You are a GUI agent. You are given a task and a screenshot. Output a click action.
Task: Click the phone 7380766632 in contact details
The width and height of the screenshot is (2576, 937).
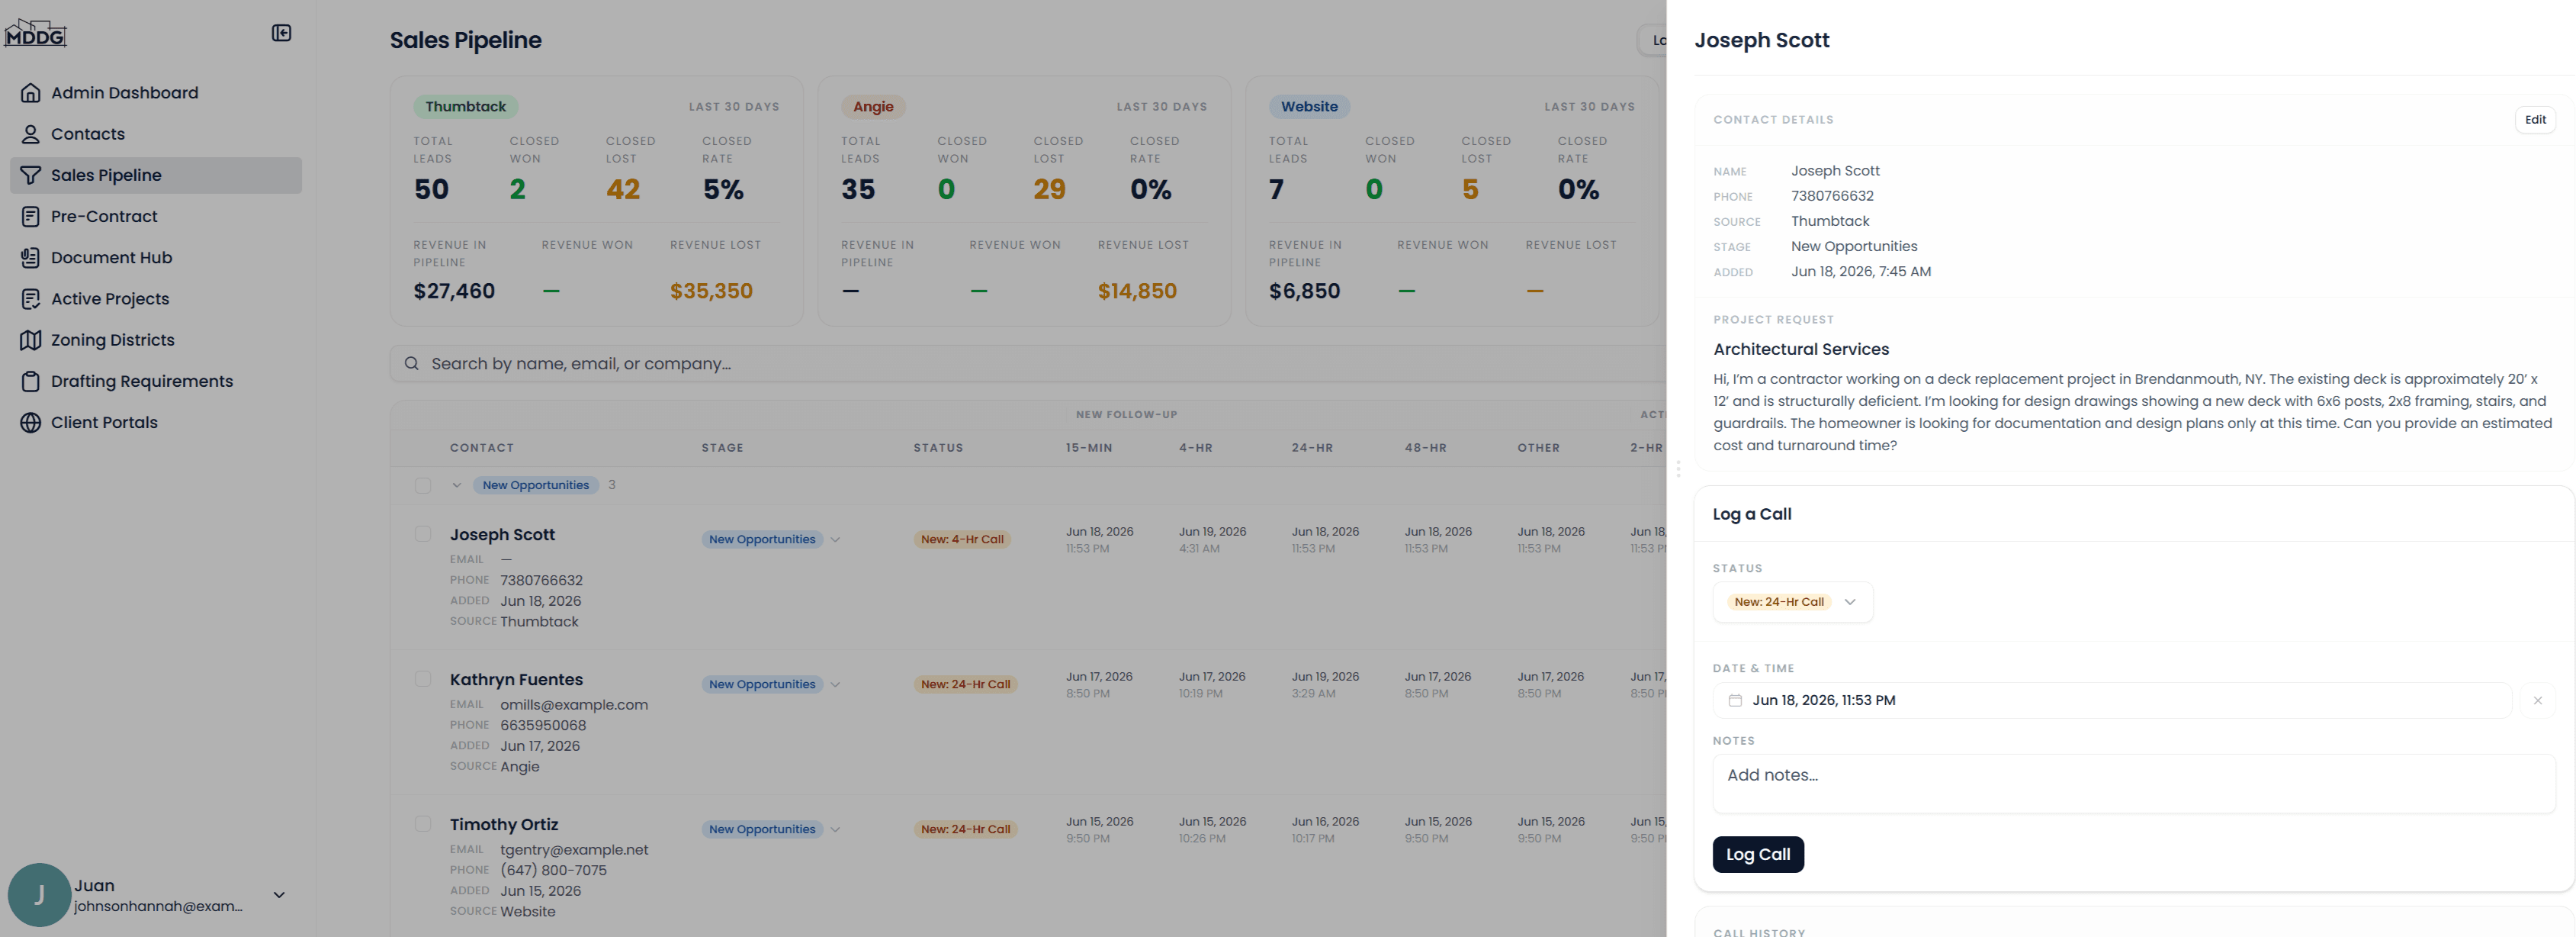pos(1832,196)
